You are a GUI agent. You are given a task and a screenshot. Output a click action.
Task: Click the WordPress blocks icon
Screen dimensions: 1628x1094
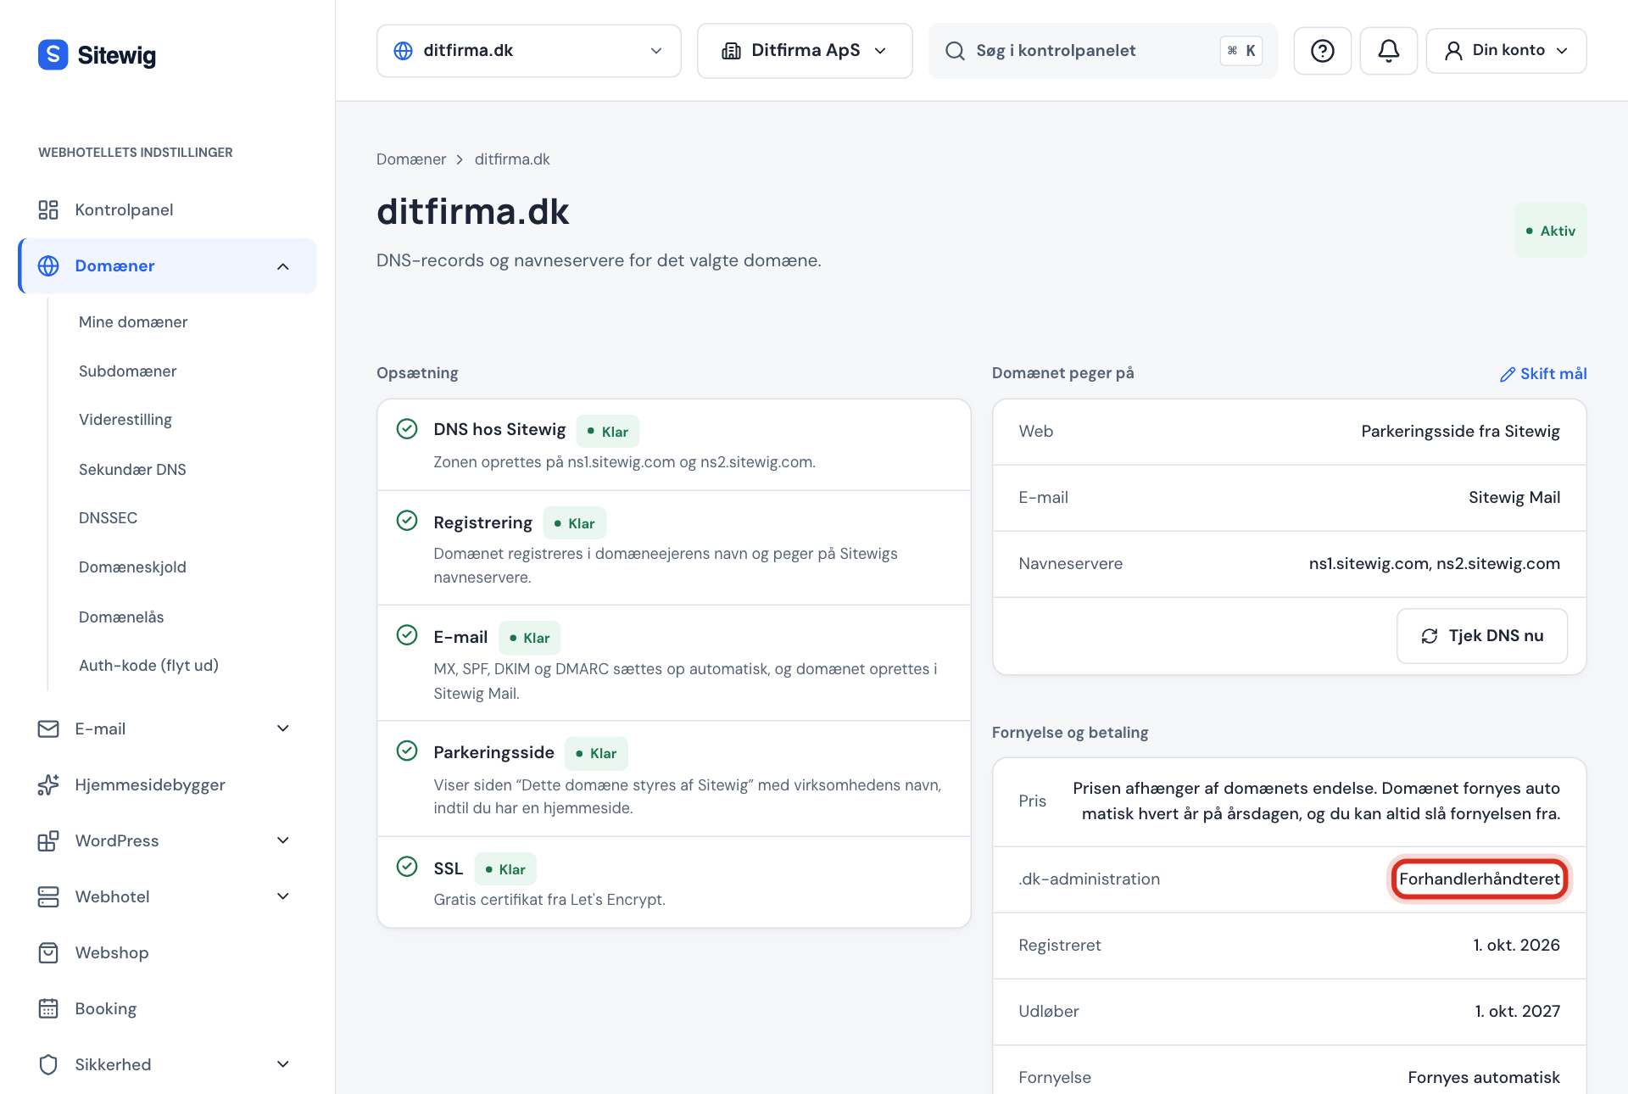(48, 840)
